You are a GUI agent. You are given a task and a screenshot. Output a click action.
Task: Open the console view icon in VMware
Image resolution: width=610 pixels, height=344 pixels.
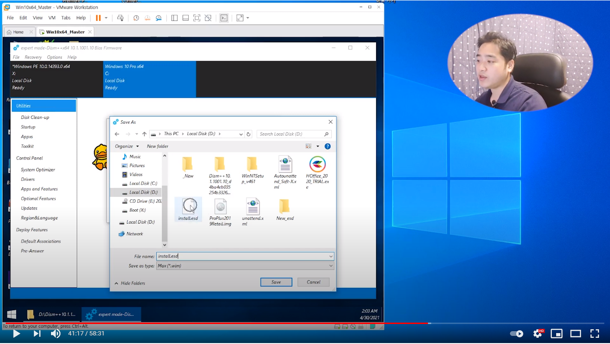[x=224, y=18]
